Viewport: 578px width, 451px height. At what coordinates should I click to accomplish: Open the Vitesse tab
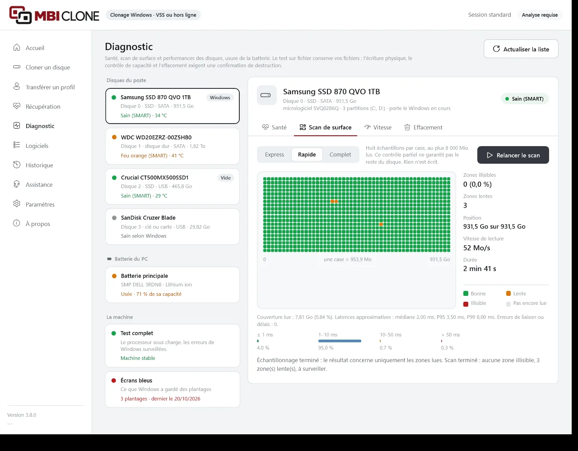click(378, 127)
